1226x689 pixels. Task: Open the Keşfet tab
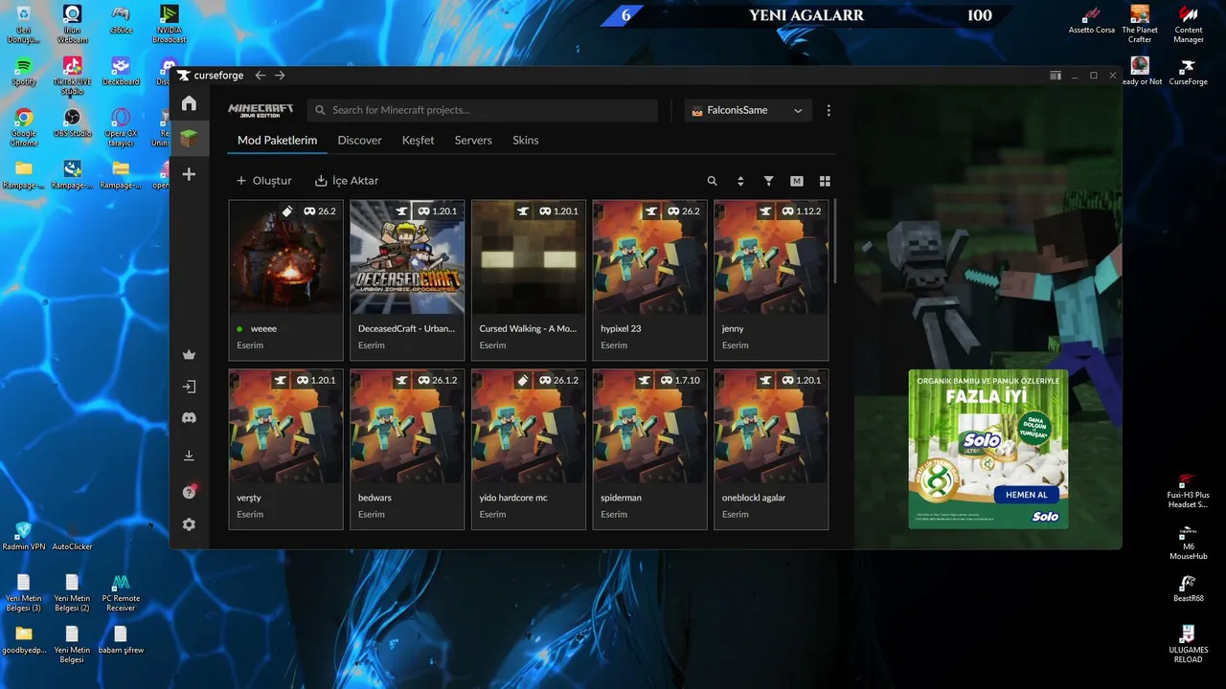pyautogui.click(x=418, y=140)
